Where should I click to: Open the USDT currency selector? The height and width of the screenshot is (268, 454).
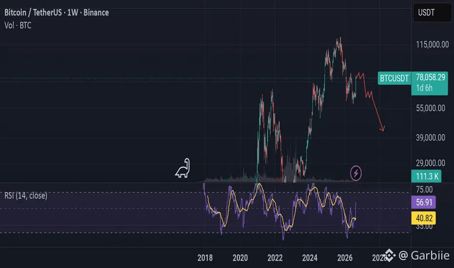pyautogui.click(x=432, y=13)
